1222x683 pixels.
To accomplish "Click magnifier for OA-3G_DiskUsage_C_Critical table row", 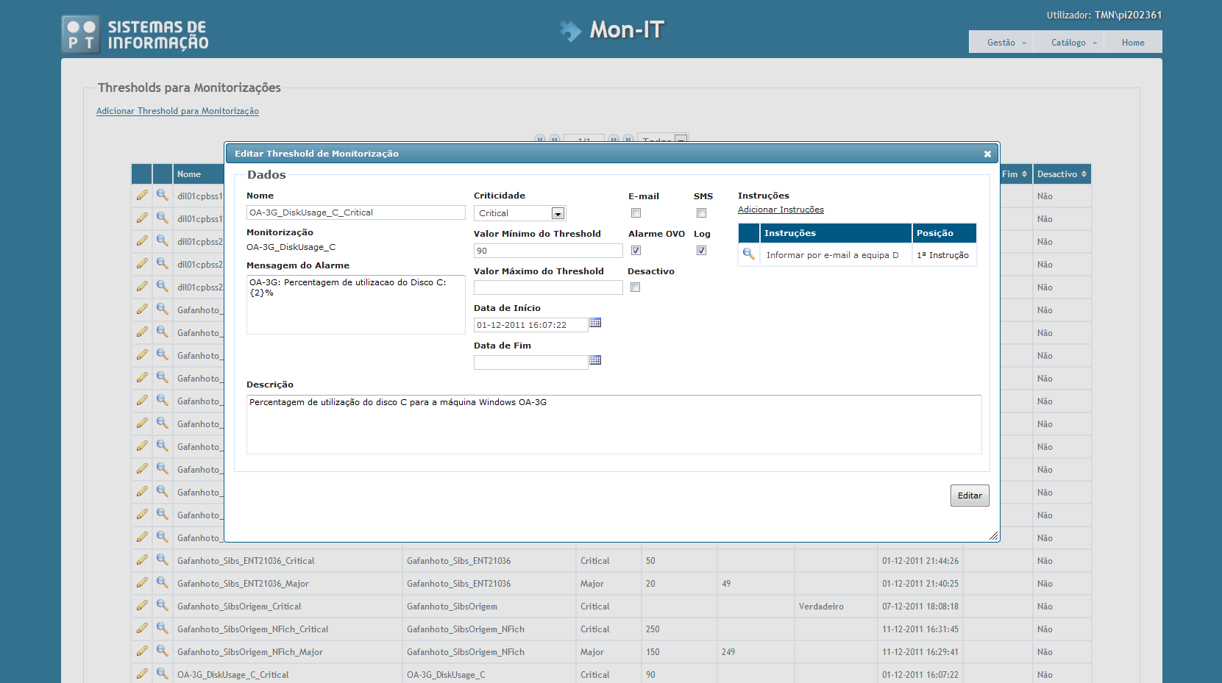I will tap(163, 673).
